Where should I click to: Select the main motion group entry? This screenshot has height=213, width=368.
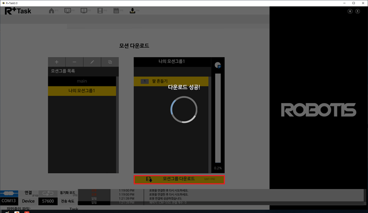tap(81, 81)
